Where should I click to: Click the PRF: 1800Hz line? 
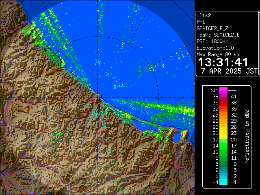(x=212, y=41)
